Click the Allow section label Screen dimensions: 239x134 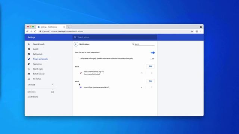click(77, 82)
